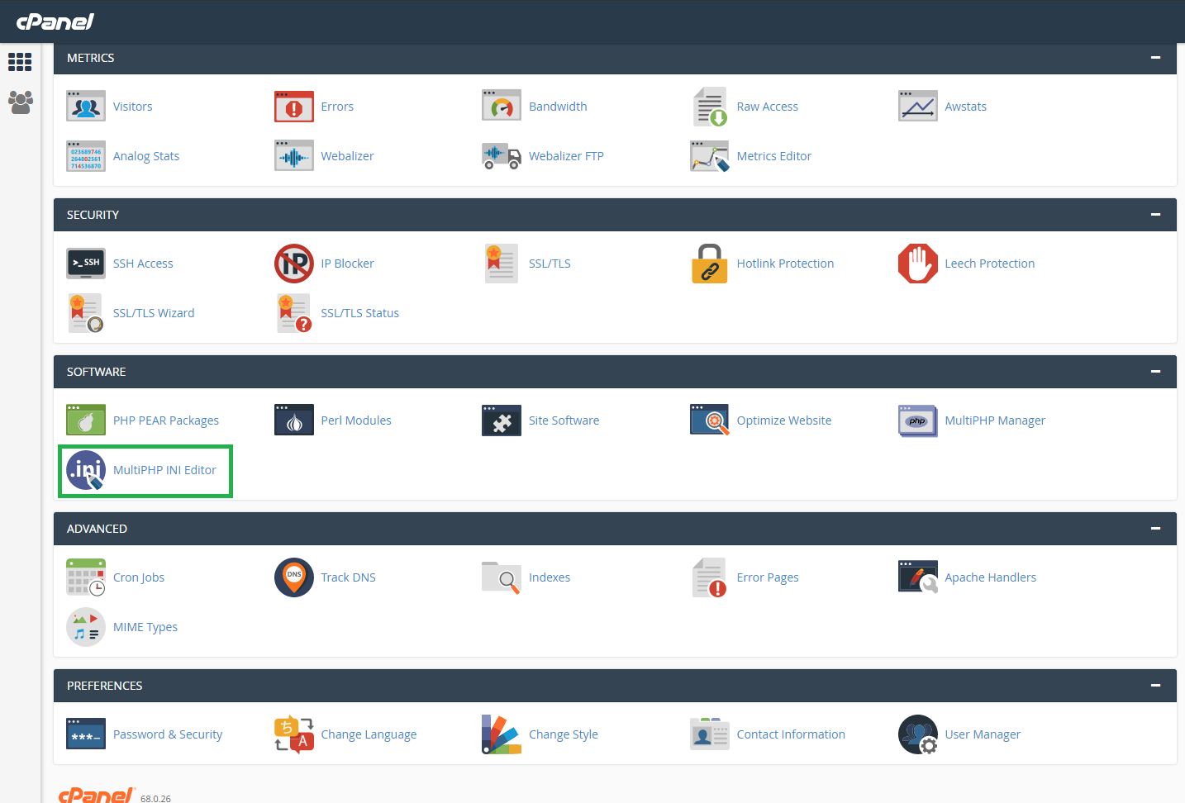Open the Track DNS icon
This screenshot has height=803, width=1185.
point(293,577)
